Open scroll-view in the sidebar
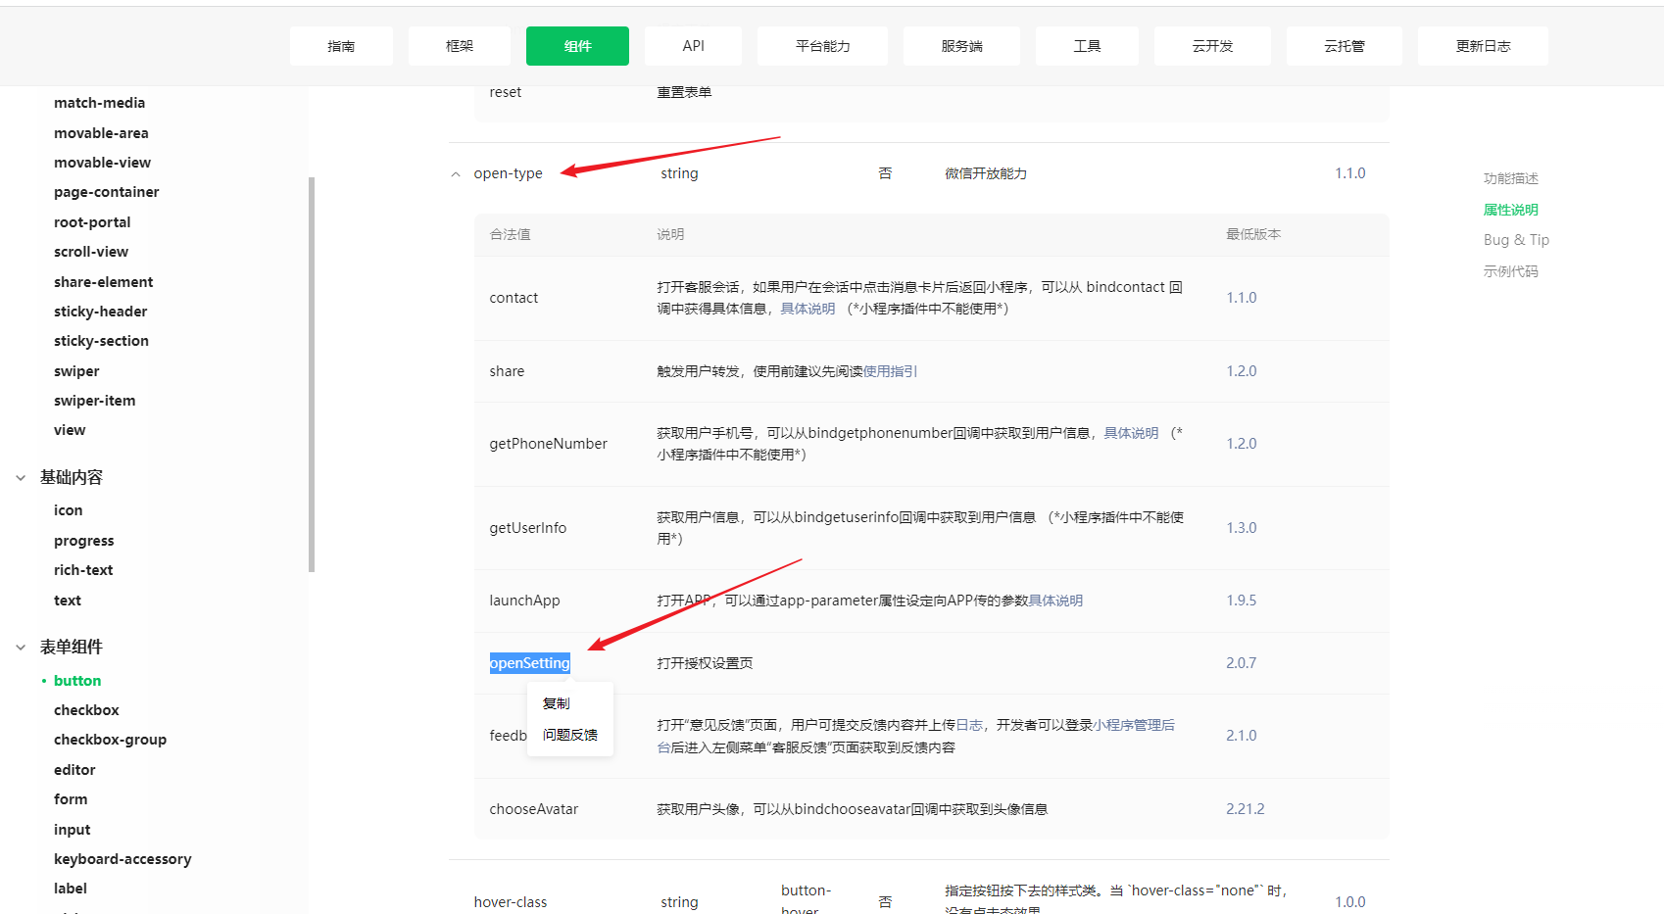The height and width of the screenshot is (914, 1664). (x=91, y=252)
